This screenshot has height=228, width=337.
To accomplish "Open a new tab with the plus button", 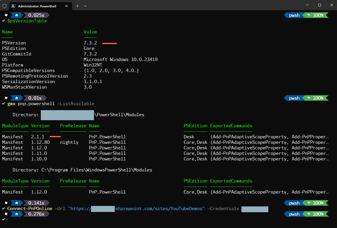I will [x=77, y=6].
